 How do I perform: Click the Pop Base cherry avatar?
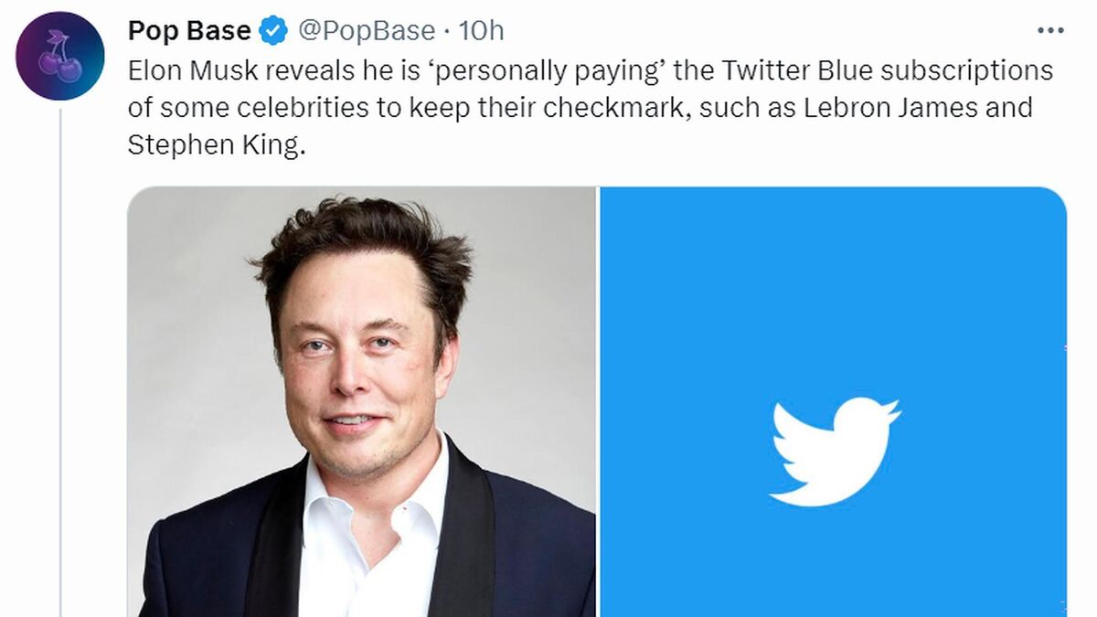coord(60,57)
